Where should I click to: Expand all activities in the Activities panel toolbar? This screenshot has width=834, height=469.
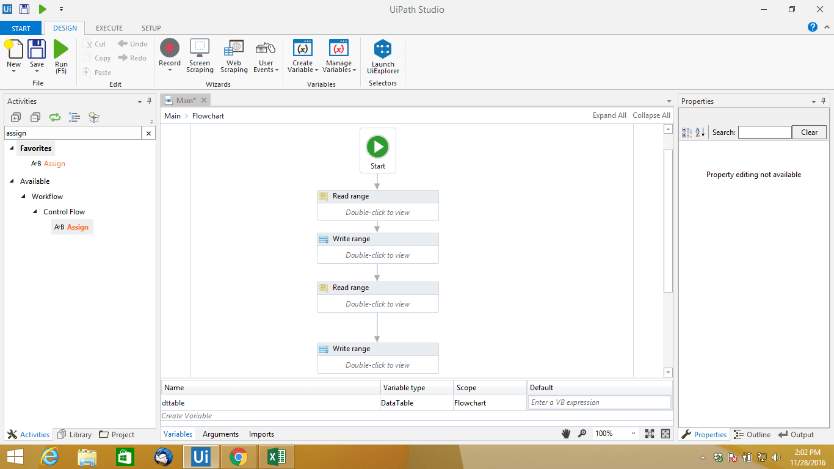point(16,117)
